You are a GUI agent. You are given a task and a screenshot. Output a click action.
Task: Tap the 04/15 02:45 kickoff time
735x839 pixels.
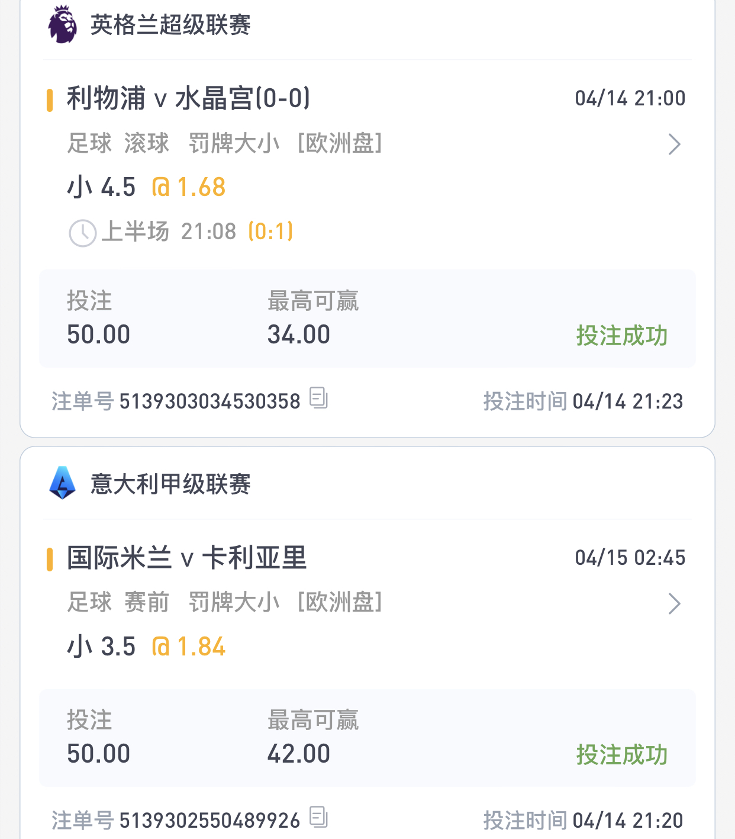[630, 558]
